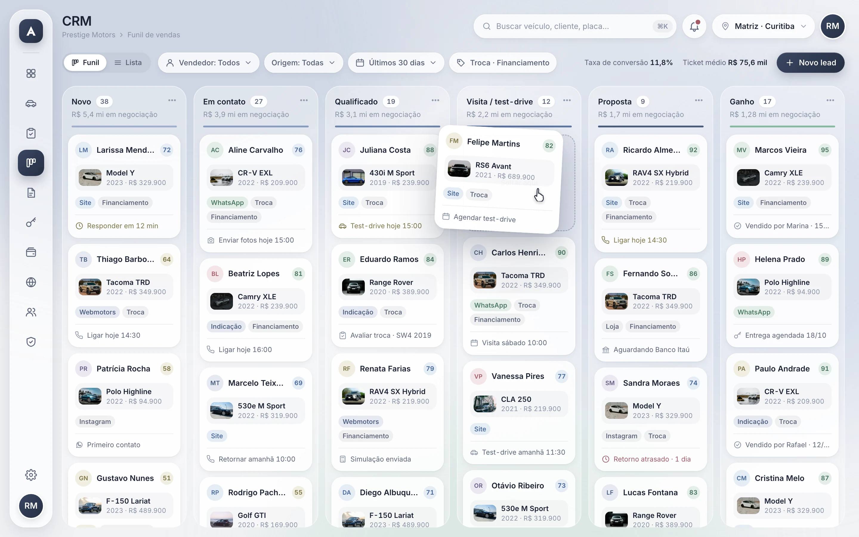Click score badge 92 on Ricardo's card
This screenshot has width=859, height=537.
point(693,150)
